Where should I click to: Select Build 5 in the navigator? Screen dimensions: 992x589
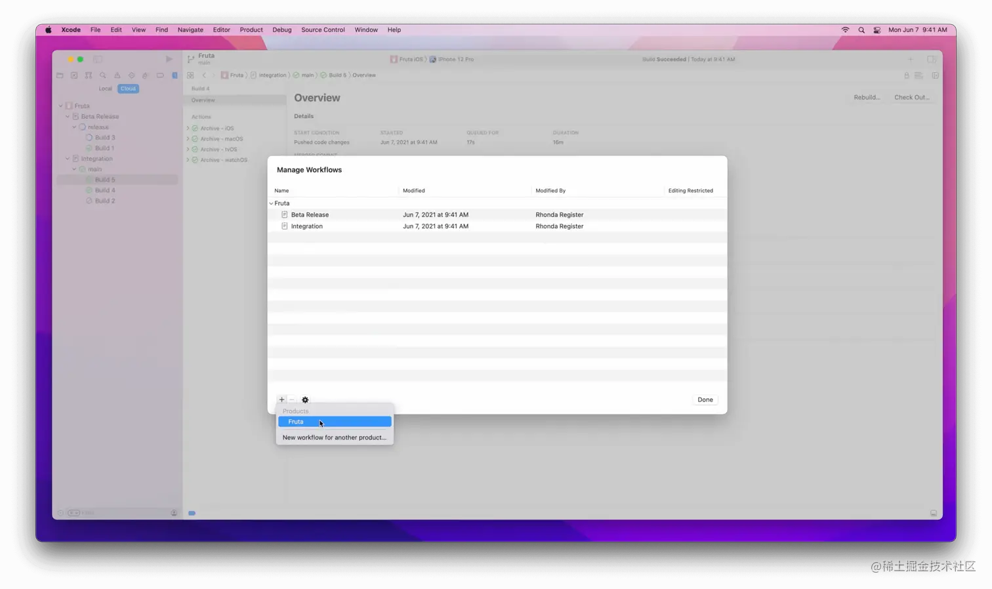pyautogui.click(x=117, y=180)
